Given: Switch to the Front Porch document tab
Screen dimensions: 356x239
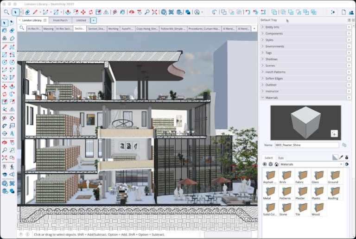Looking at the screenshot, I should [60, 20].
